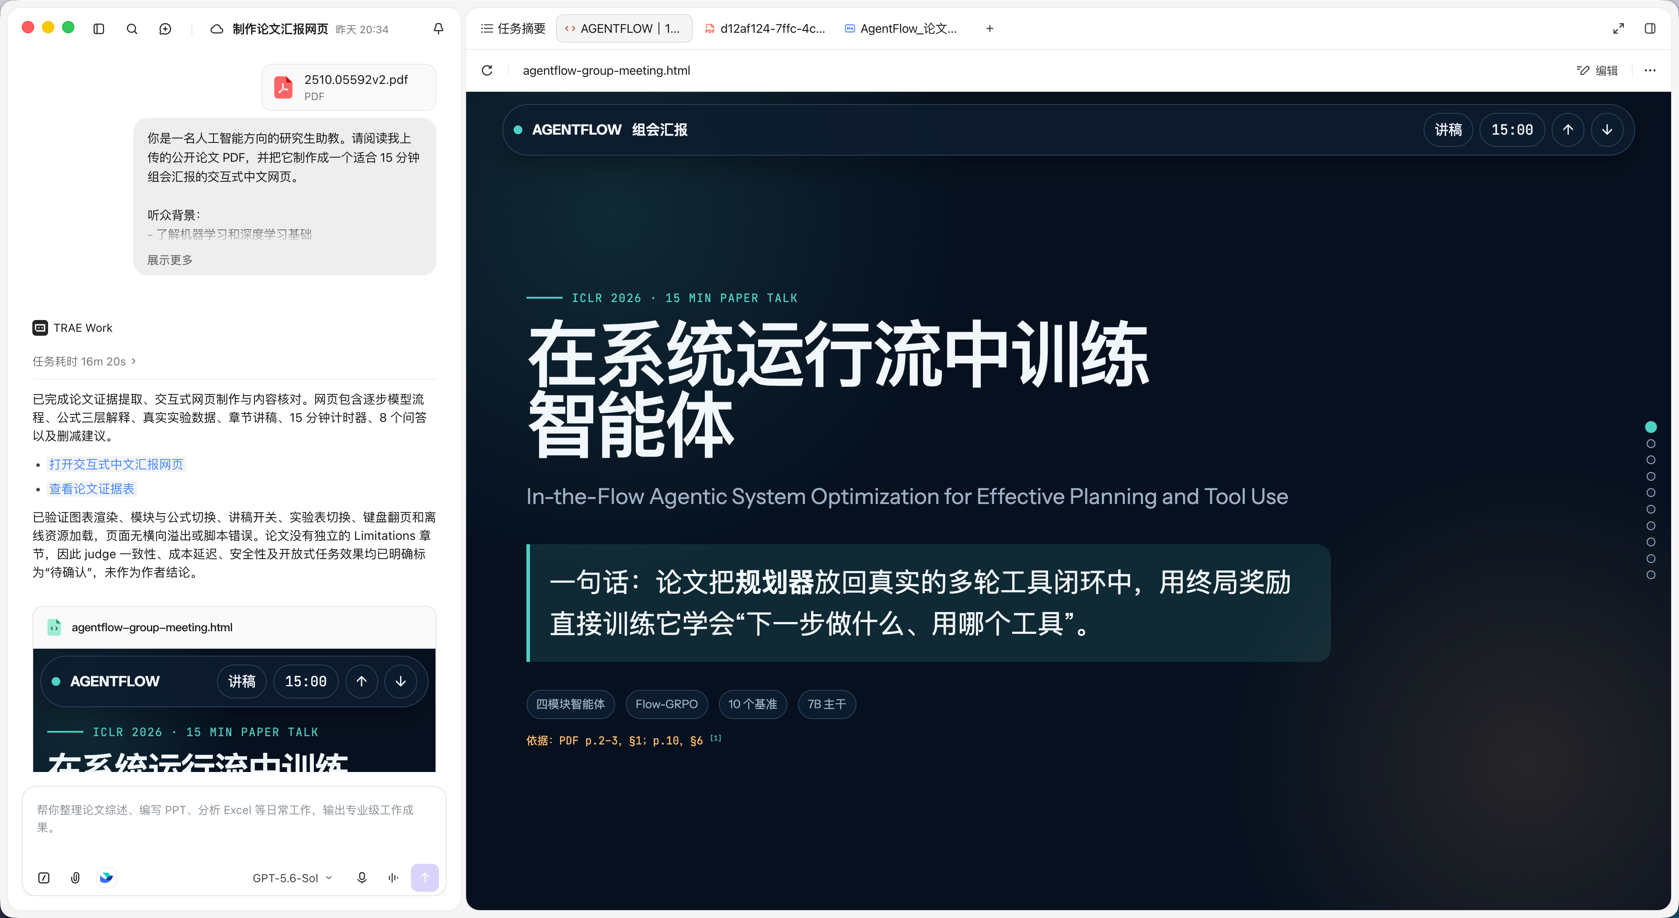The image size is (1679, 918).
Task: Toggle the right side panel icon
Action: (1650, 29)
